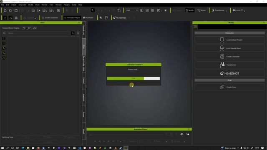Click the top icon in Bone side strip
267x150 pixels.
(4, 39)
